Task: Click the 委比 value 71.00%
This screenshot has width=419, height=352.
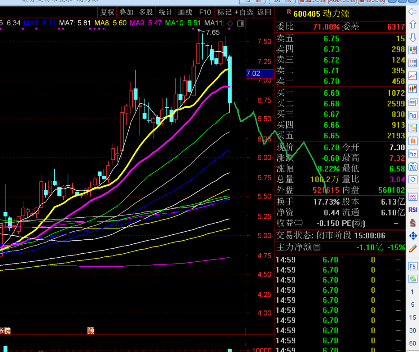Action: (326, 27)
